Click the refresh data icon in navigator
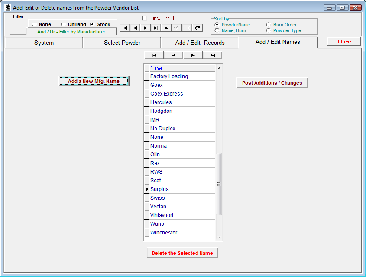 click(x=198, y=28)
